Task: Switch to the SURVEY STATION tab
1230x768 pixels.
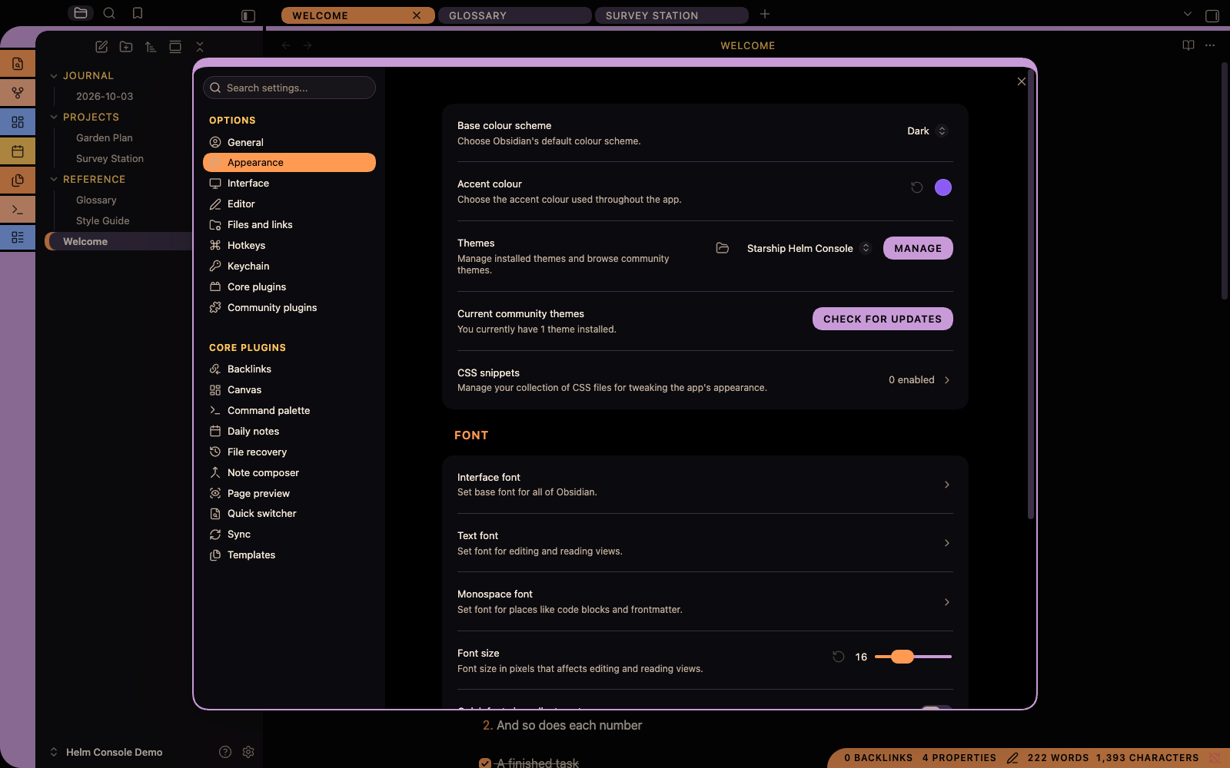Action: [x=672, y=15]
